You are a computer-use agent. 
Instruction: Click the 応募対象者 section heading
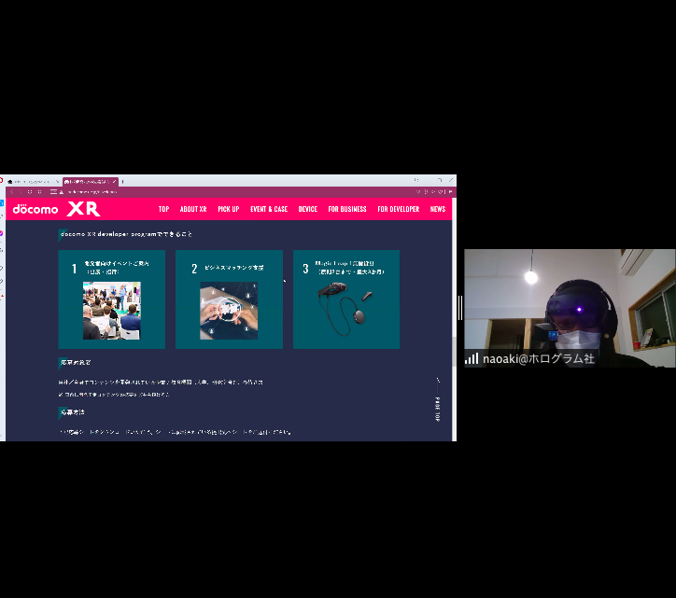[76, 362]
